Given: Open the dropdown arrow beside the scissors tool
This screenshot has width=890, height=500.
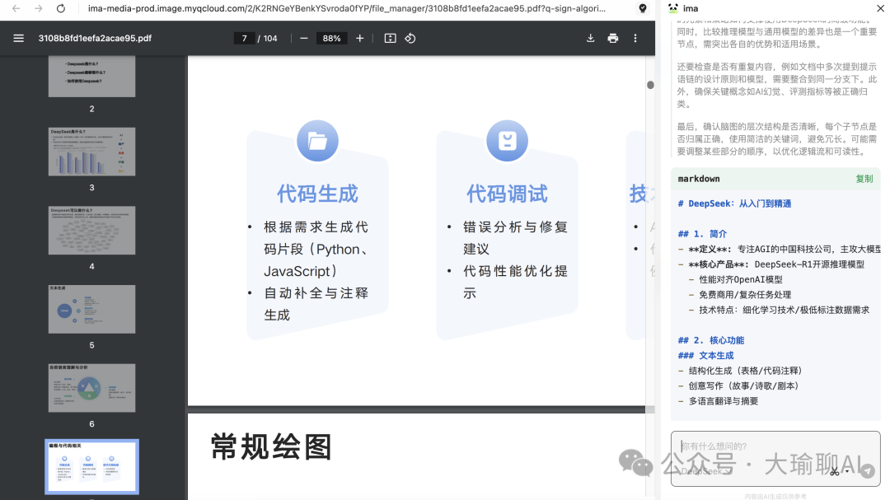Looking at the screenshot, I should click(x=846, y=472).
